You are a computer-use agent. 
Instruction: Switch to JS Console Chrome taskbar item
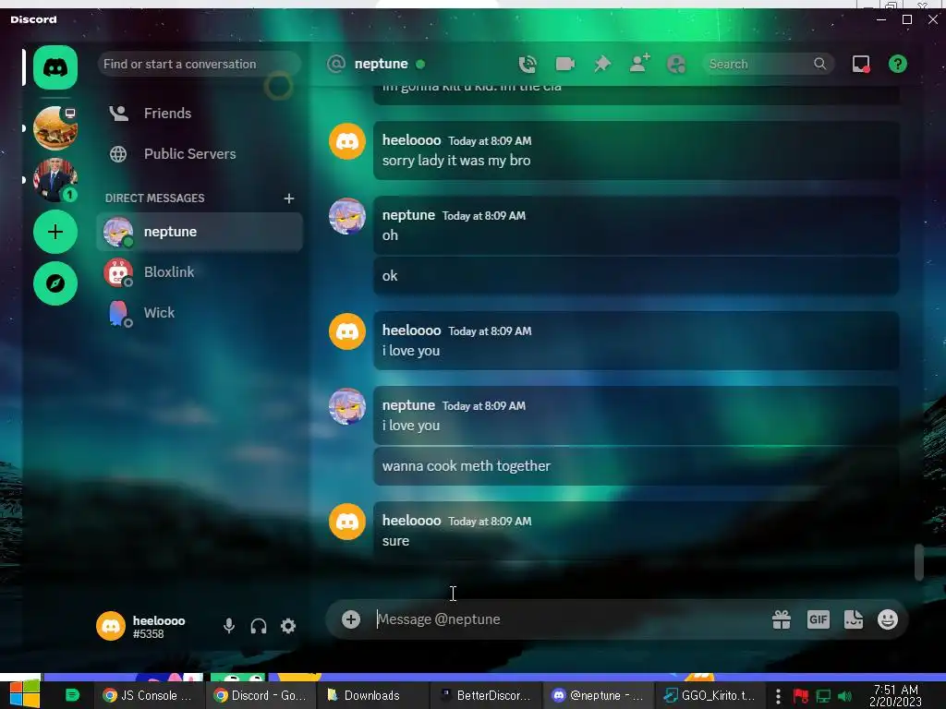click(x=149, y=695)
